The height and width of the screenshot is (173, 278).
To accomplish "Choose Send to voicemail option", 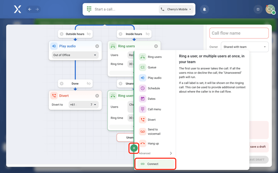I will (153, 132).
